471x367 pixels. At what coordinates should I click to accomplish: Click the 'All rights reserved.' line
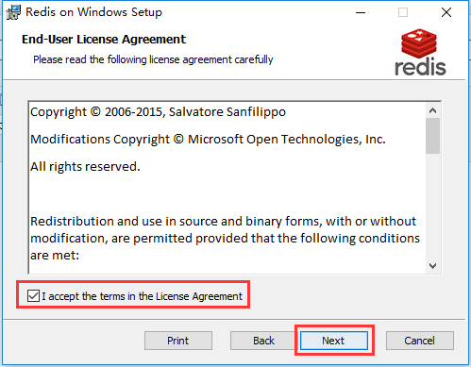pos(85,167)
